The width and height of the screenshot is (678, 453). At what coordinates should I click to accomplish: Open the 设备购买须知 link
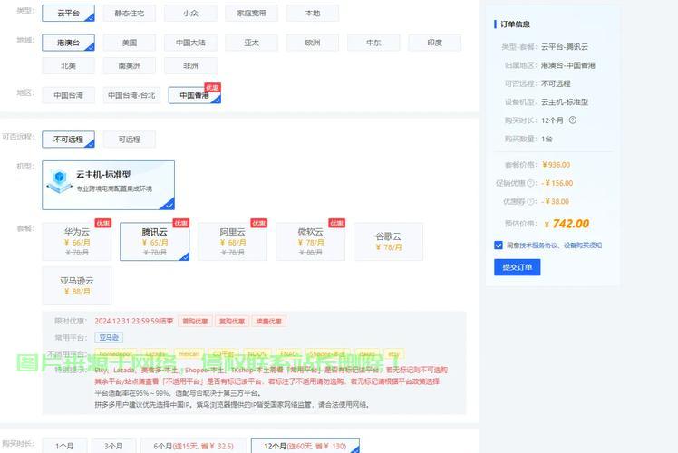point(583,246)
